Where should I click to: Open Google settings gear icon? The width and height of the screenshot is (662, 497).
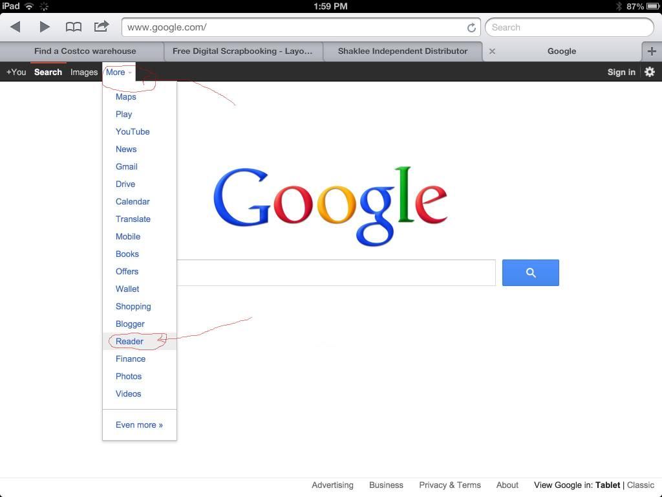[650, 72]
